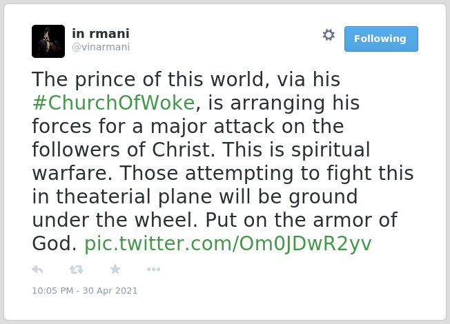
Task: Click the phrase 'forces for a major attack'
Action: click(153, 126)
